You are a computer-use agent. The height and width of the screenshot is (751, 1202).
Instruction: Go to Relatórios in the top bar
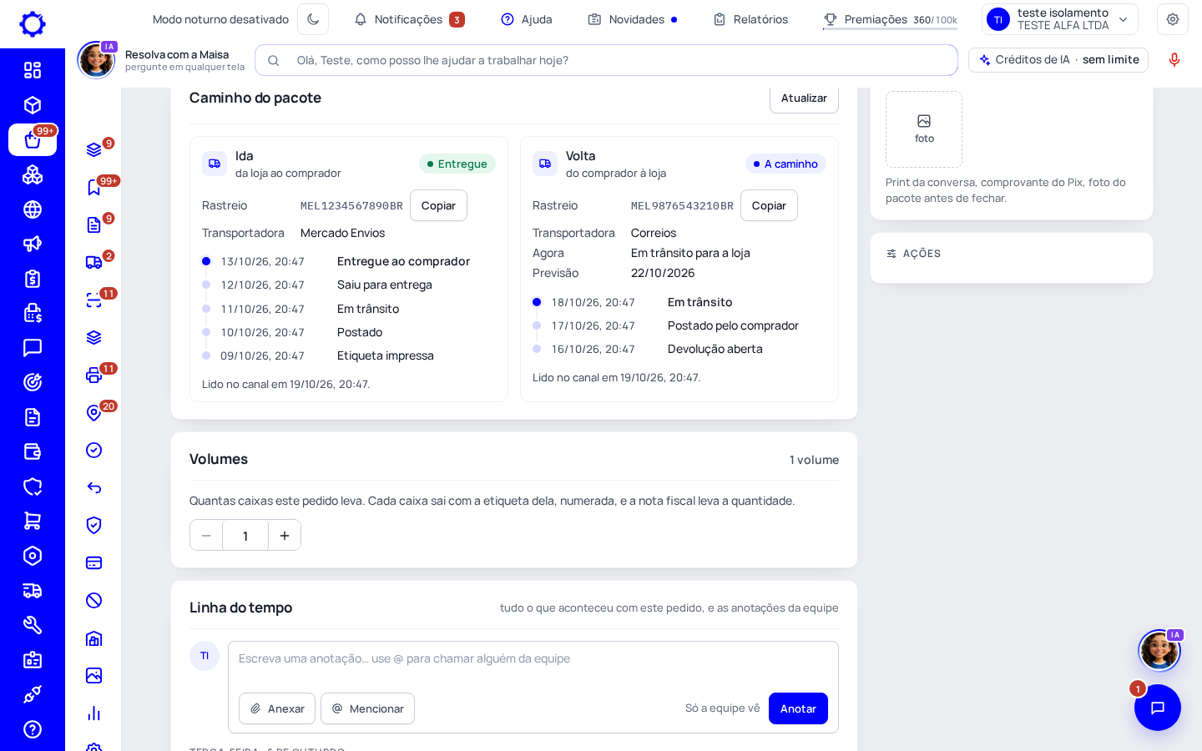pyautogui.click(x=750, y=19)
